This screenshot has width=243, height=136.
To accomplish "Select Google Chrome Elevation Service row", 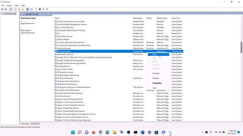I will [118, 57].
